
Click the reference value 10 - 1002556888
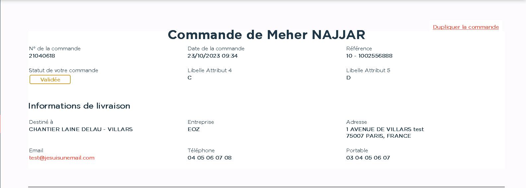point(369,56)
